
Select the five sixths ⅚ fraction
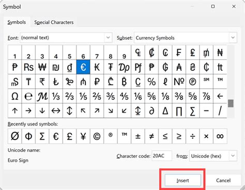pyautogui.click(x=151, y=96)
